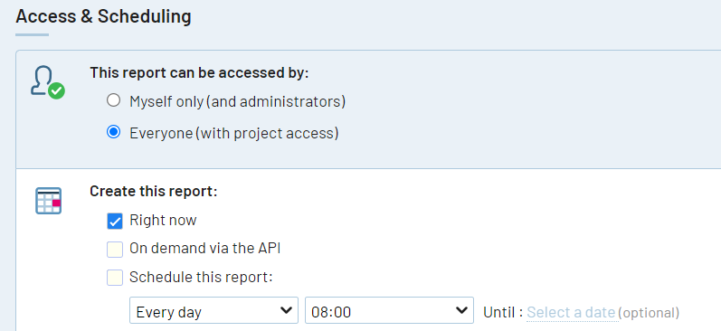Image resolution: width=721 pixels, height=331 pixels.
Task: Check Schedule this report checkbox
Action: tap(115, 278)
